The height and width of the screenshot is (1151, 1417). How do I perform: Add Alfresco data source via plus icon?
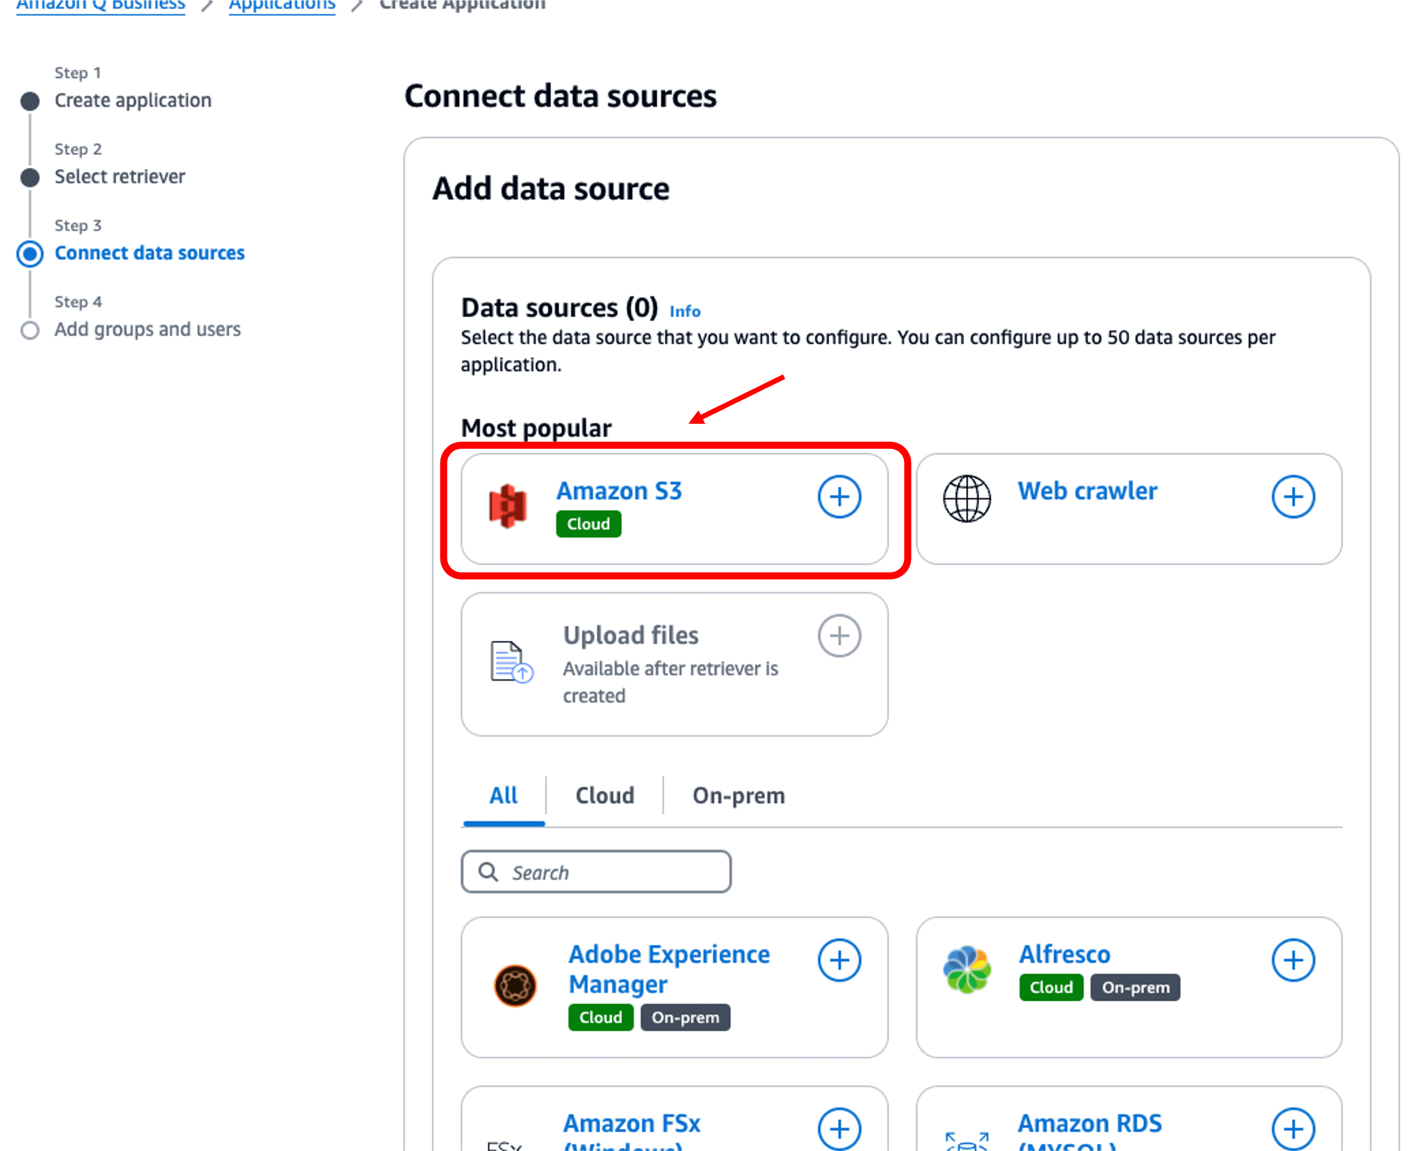coord(1293,959)
